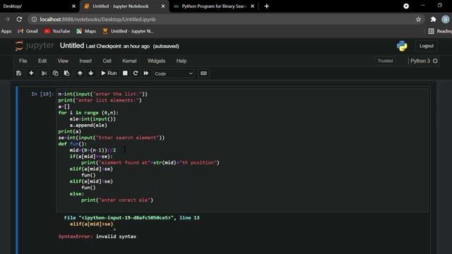The height and width of the screenshot is (254, 452).
Task: Move selected cell up arrow icon
Action: (x=80, y=73)
